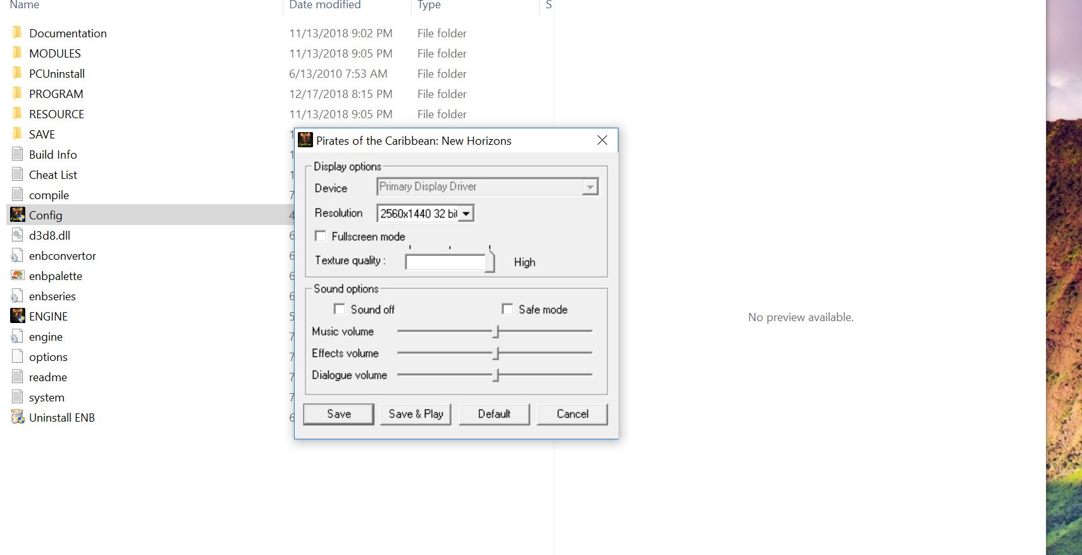The height and width of the screenshot is (555, 1082).
Task: Tick the Safe mode checkbox
Action: coord(507,308)
